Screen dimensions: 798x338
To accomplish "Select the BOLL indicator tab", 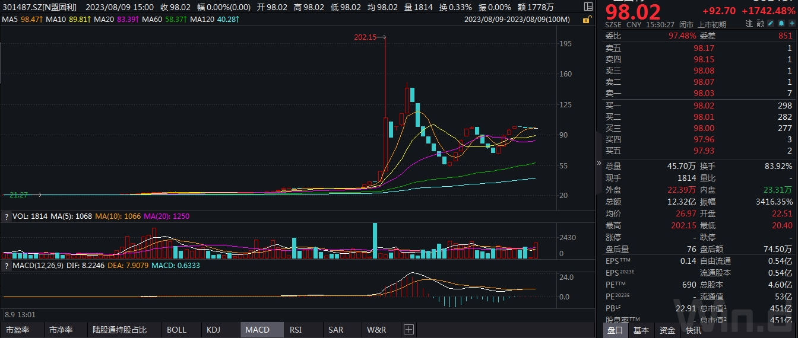I will click(176, 330).
